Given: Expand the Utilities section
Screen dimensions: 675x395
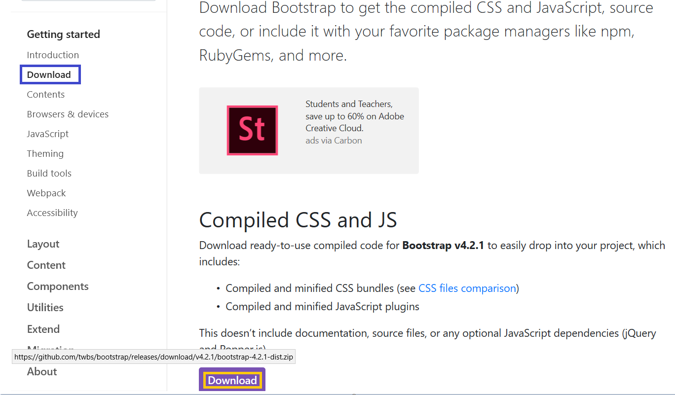Looking at the screenshot, I should (x=45, y=307).
